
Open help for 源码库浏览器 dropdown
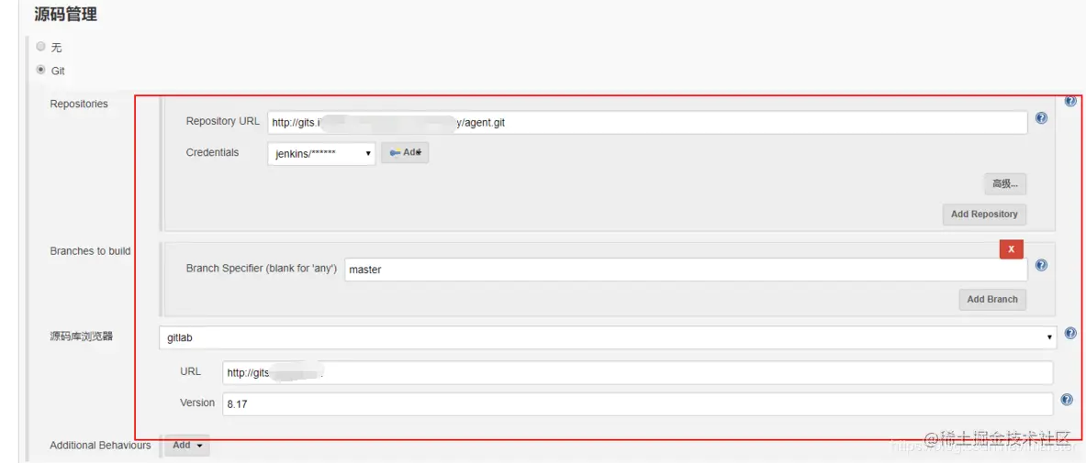[1070, 334]
